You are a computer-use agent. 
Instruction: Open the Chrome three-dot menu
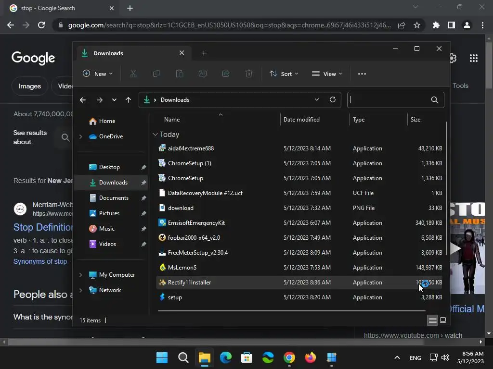482,25
